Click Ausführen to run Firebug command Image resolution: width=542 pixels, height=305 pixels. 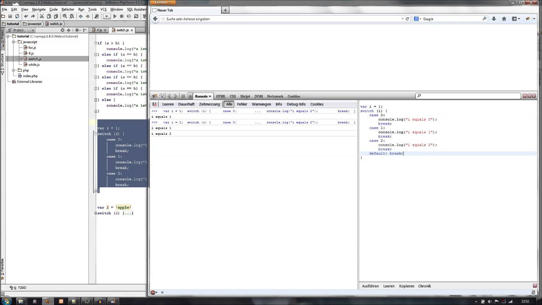point(370,286)
